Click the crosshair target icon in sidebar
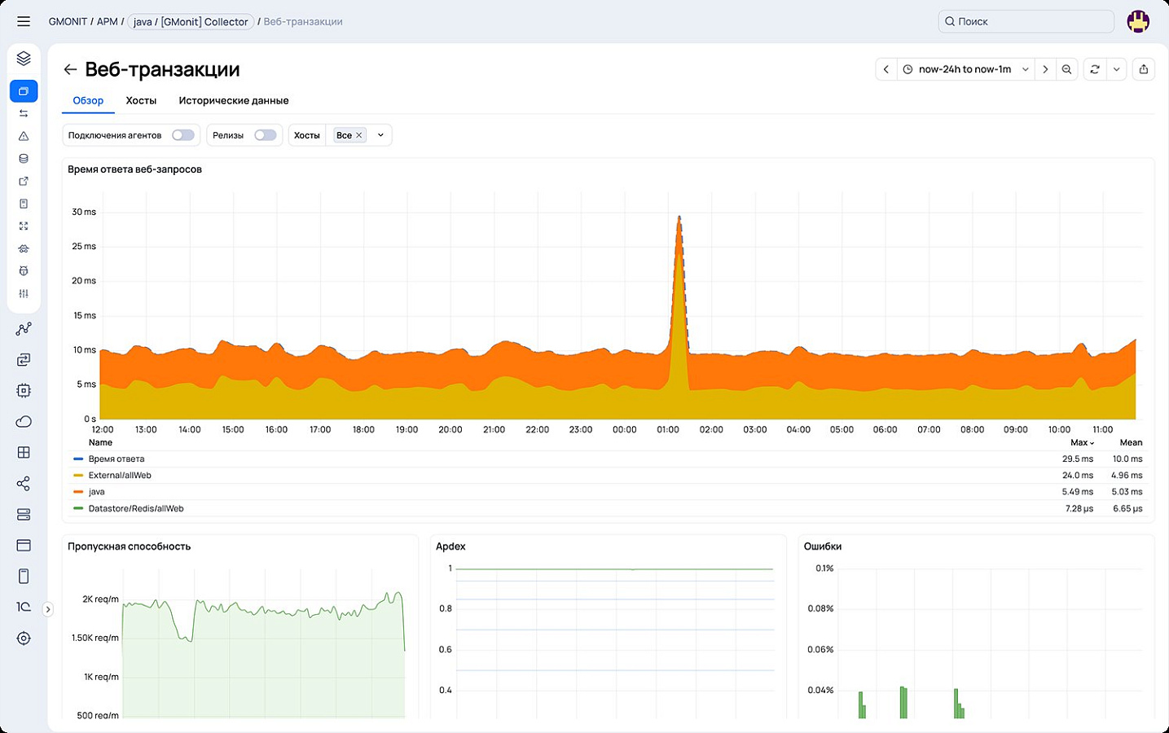The width and height of the screenshot is (1169, 733). (24, 639)
